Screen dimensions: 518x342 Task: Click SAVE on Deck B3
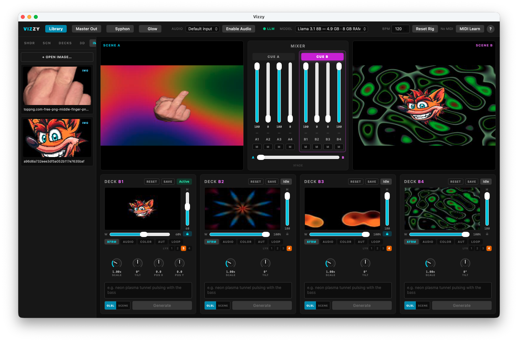[x=372, y=182]
